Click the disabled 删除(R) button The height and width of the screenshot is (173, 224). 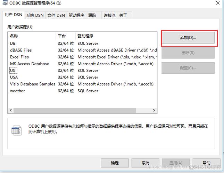188,53
